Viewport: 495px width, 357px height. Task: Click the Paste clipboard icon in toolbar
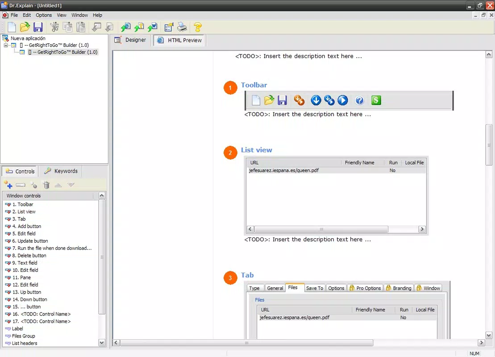tap(81, 27)
